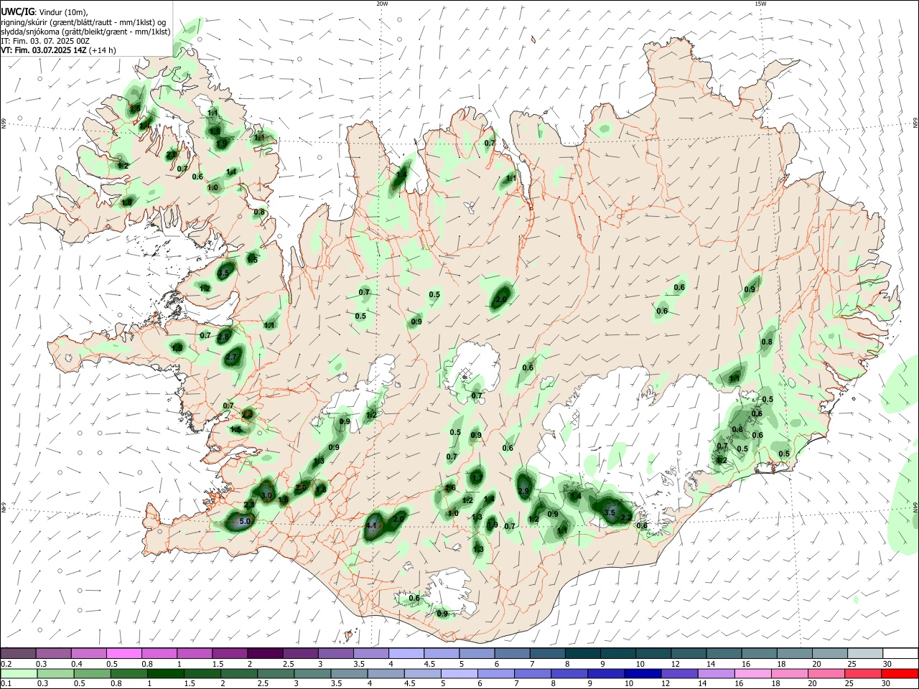Click the 2.7 rainfall value label

[x=231, y=357]
